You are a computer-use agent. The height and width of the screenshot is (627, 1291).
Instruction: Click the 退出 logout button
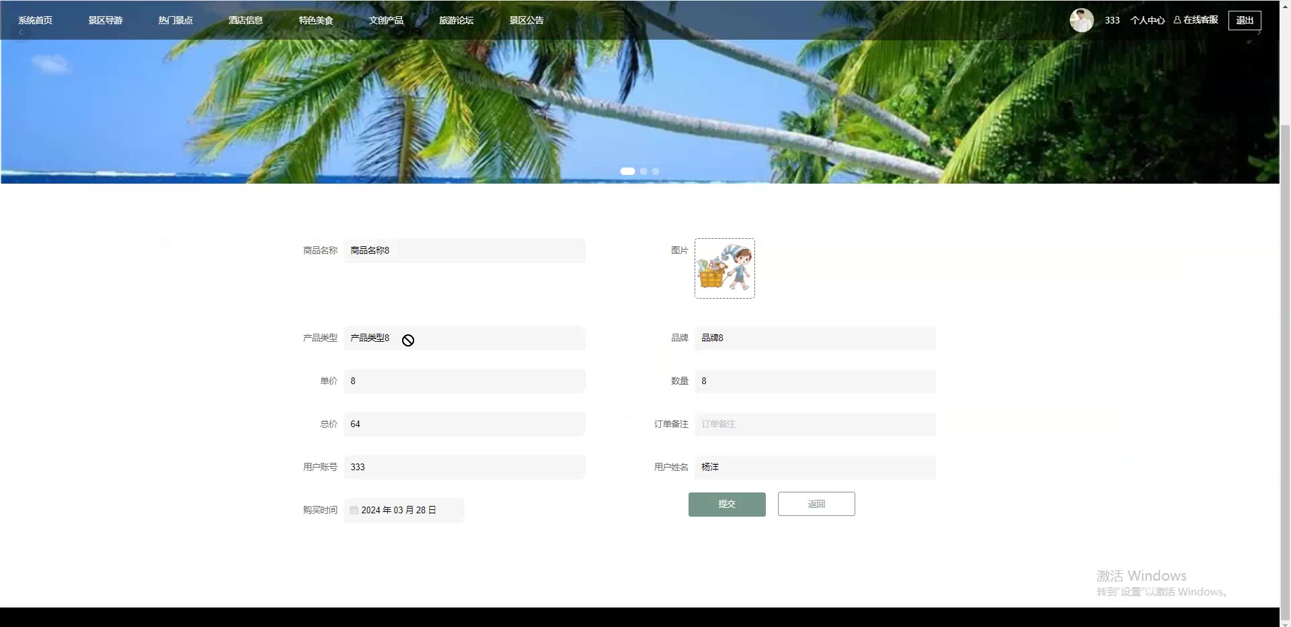1245,20
